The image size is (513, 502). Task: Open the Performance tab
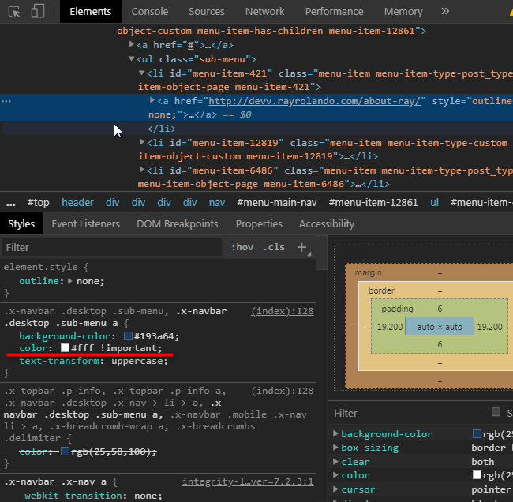tap(334, 12)
